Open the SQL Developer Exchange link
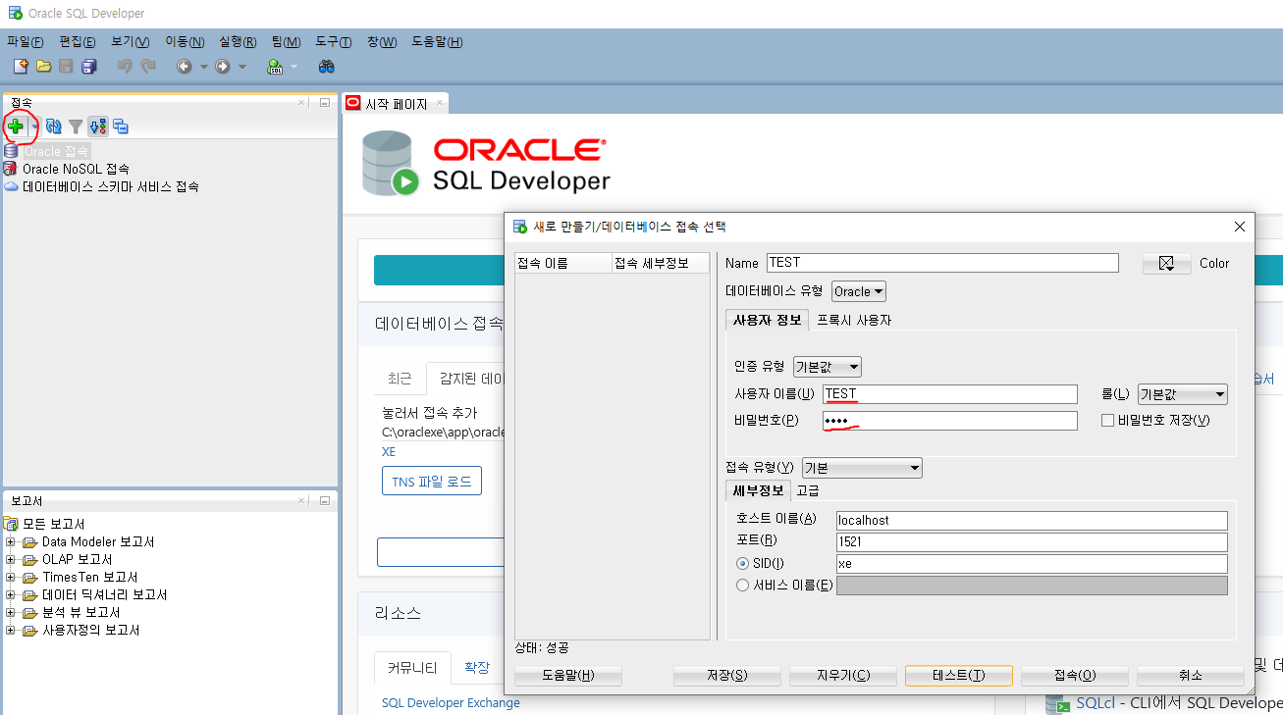The width and height of the screenshot is (1283, 715). [451, 702]
